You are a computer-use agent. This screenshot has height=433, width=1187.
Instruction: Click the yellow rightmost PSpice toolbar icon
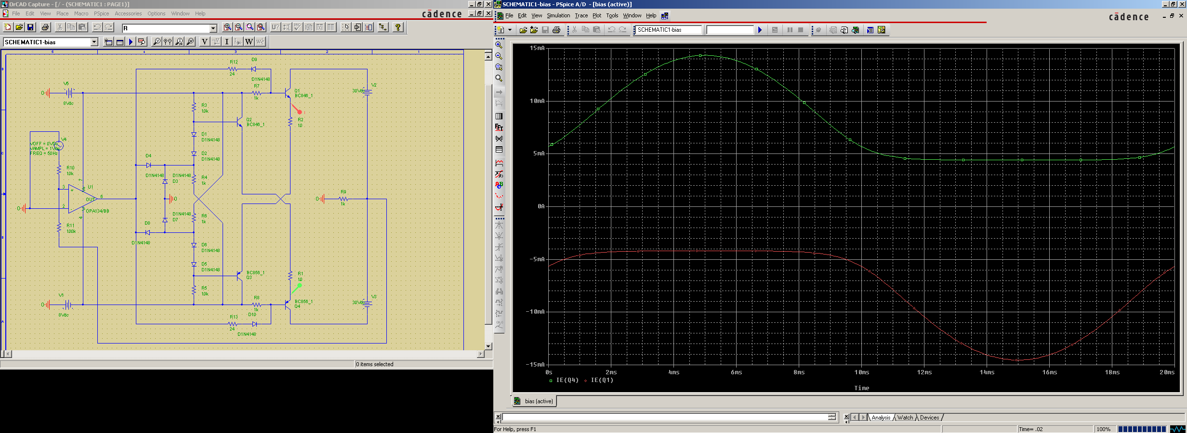pyautogui.click(x=881, y=30)
